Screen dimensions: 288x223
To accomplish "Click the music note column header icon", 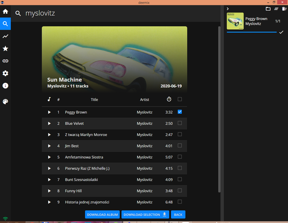I will (x=49, y=99).
